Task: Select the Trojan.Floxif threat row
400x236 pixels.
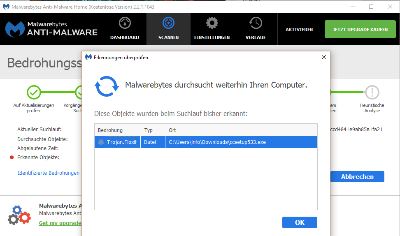Action: [206, 142]
